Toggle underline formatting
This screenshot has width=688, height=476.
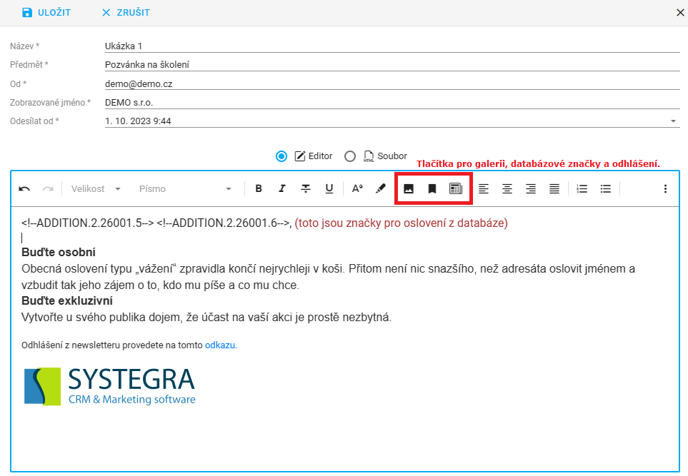point(329,188)
